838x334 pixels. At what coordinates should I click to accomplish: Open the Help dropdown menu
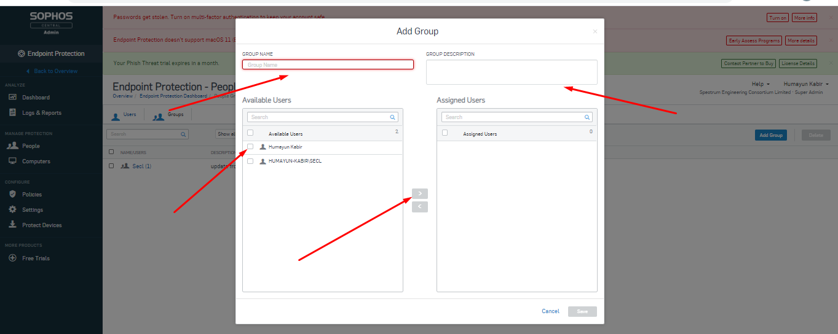761,84
